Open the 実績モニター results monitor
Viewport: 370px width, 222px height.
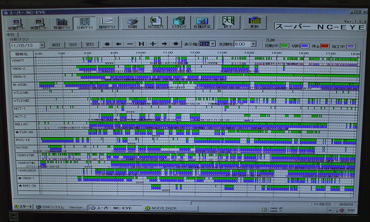click(39, 24)
